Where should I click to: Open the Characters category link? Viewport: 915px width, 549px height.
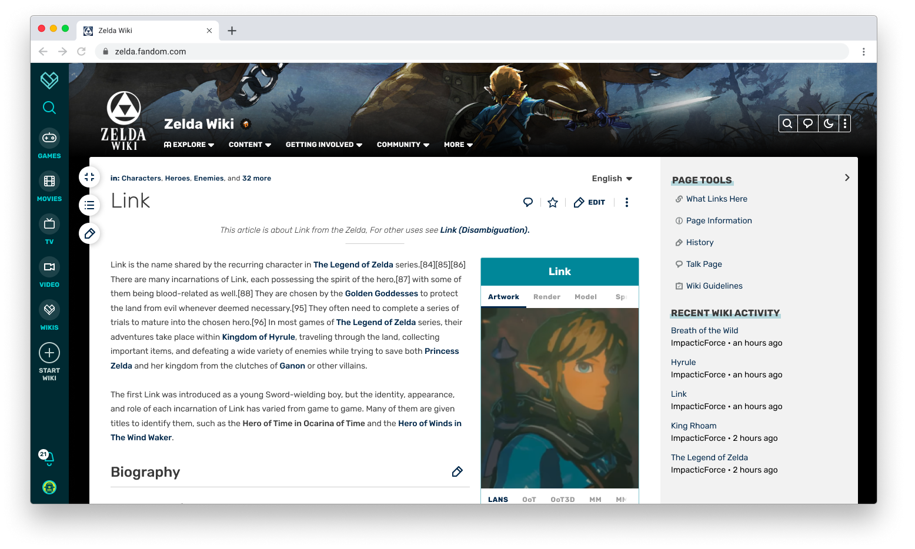[141, 179]
